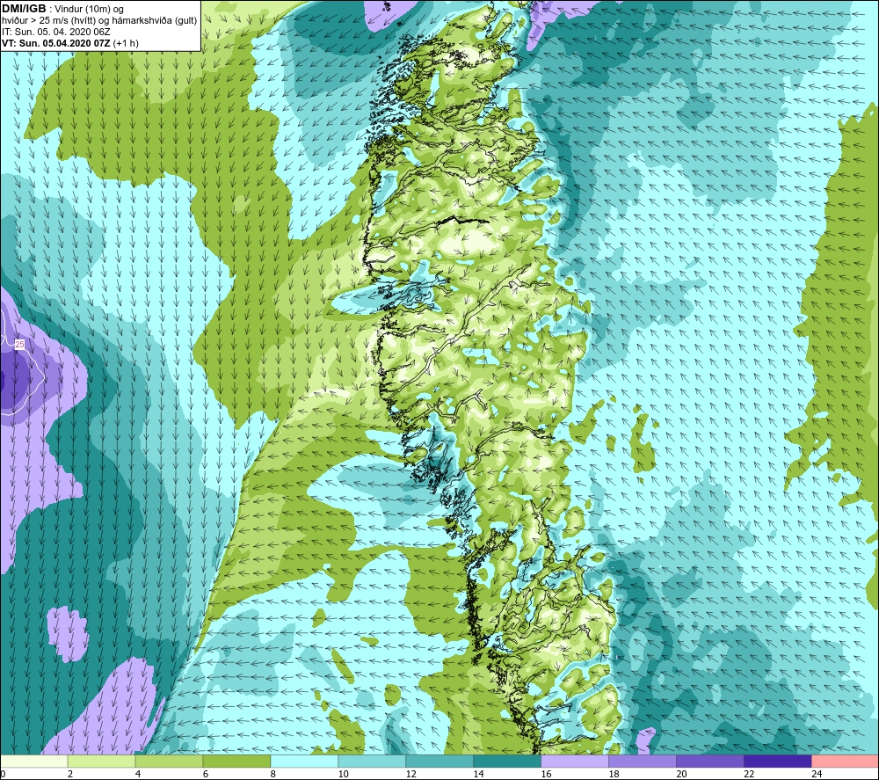Click the dark teal 14–16 m/s legend swatch
The height and width of the screenshot is (780, 879).
point(507,761)
